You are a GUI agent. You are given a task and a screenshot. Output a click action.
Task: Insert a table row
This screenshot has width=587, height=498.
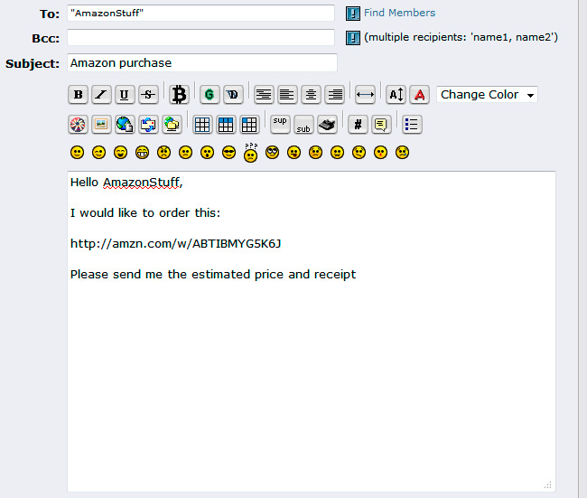[x=226, y=125]
